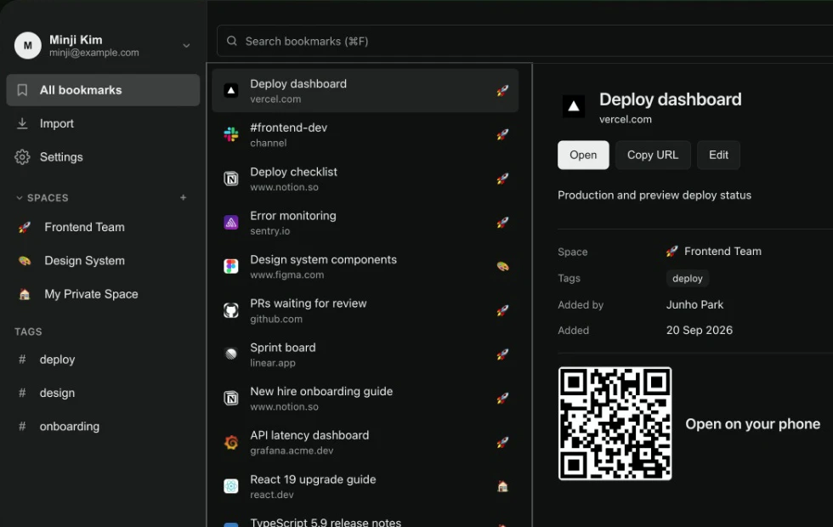Click the Notion icon for onboarding guide
Screen dimensions: 833x527
(231, 398)
